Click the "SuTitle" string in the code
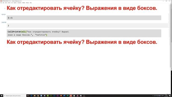 [x=41, y=35]
